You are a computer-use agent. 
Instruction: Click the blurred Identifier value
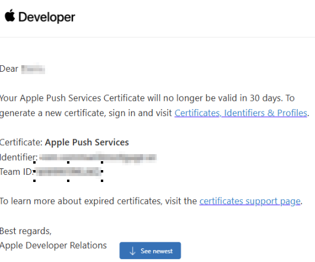tap(98, 158)
